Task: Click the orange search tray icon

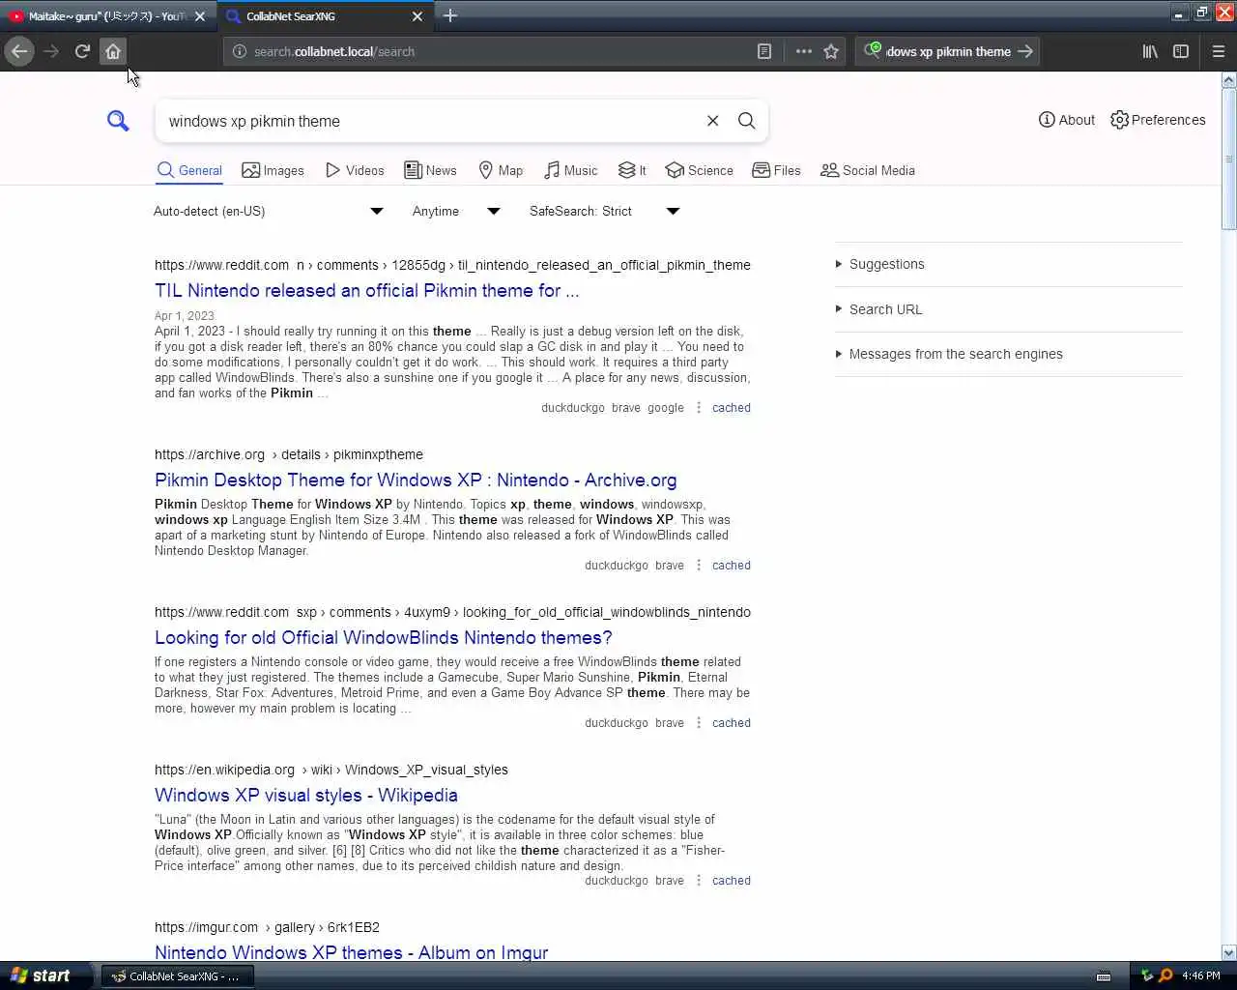Action: point(1165,975)
